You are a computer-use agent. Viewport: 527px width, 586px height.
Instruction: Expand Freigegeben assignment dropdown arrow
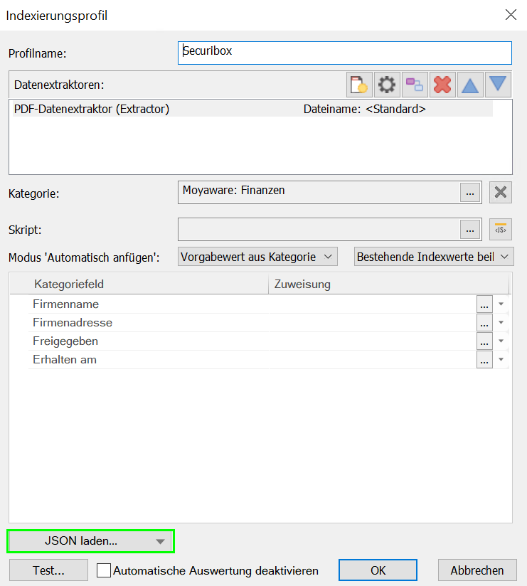501,341
